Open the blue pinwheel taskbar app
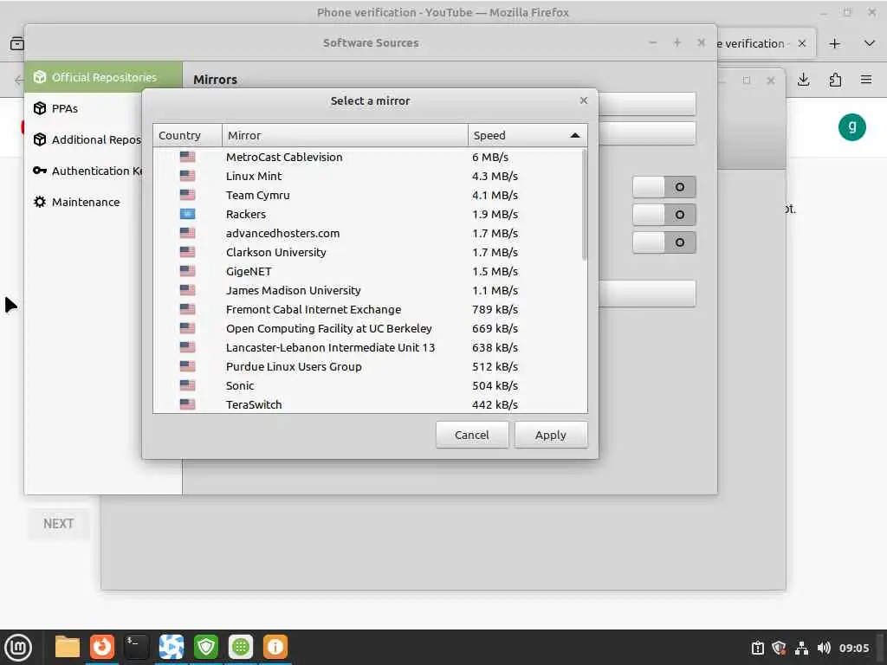This screenshot has width=887, height=665. tap(171, 647)
